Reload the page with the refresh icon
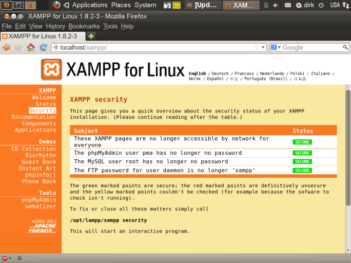This screenshot has width=351, height=263. 43,47
